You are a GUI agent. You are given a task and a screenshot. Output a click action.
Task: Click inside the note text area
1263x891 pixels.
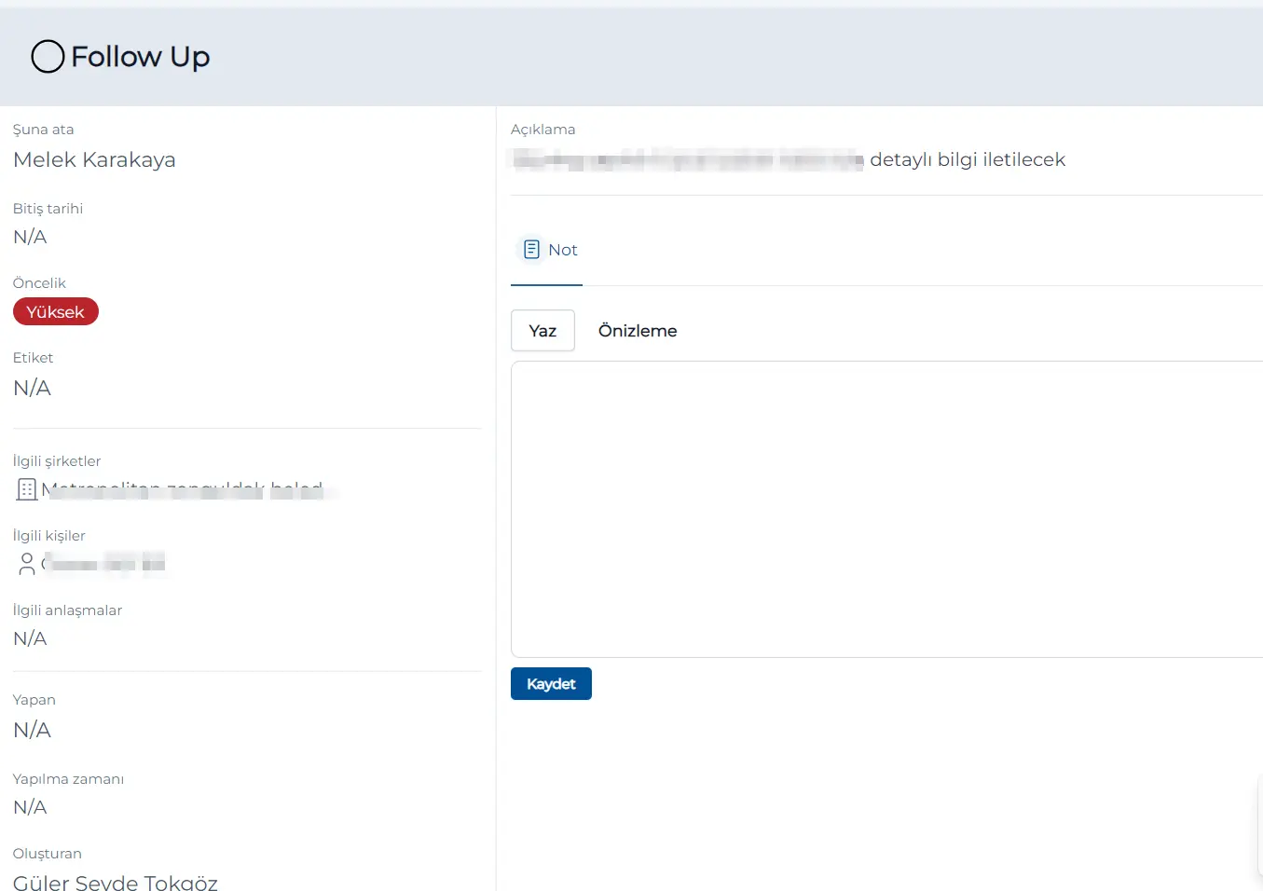point(885,509)
